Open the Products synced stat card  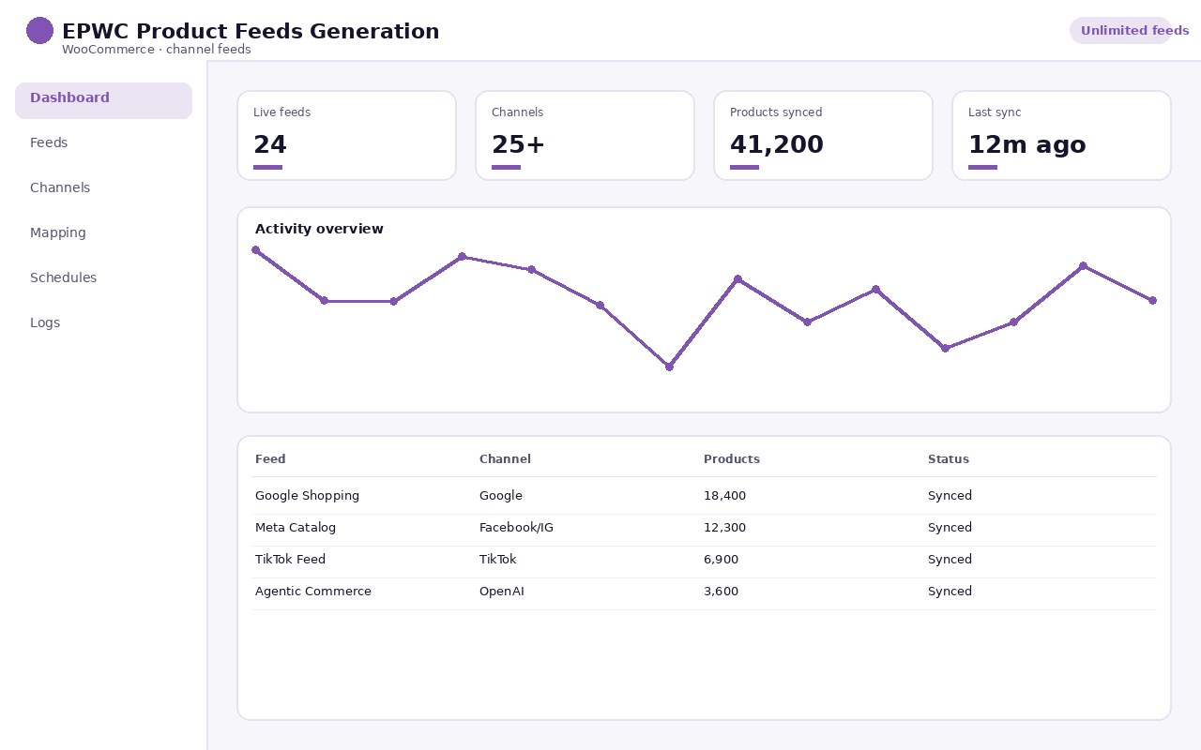coord(823,135)
